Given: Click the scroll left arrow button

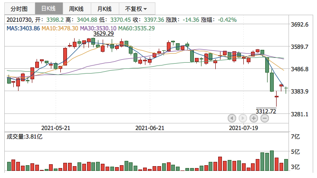Looking at the screenshot, I should tap(231, 118).
